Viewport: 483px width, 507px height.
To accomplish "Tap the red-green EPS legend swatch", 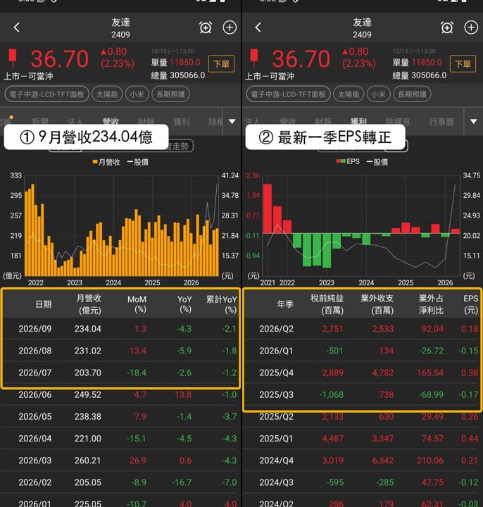I will point(341,161).
